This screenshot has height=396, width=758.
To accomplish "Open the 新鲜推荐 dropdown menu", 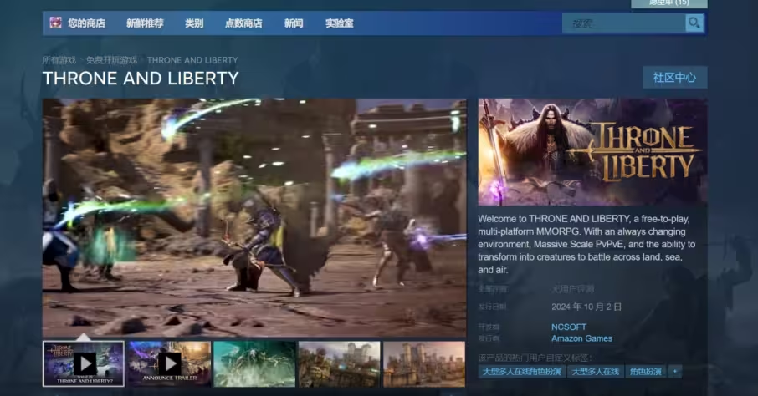I will coord(145,23).
